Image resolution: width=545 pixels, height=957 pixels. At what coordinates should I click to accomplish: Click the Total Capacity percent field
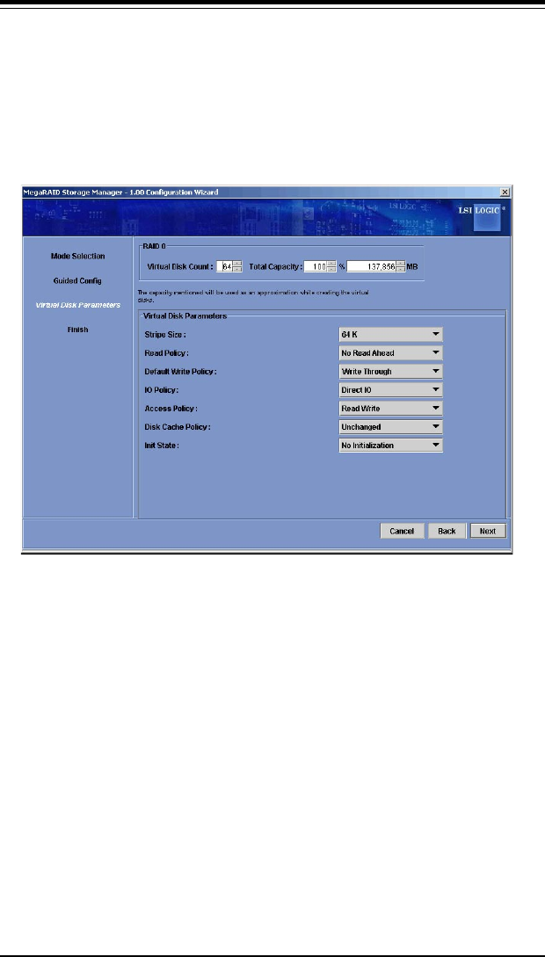pos(316,266)
